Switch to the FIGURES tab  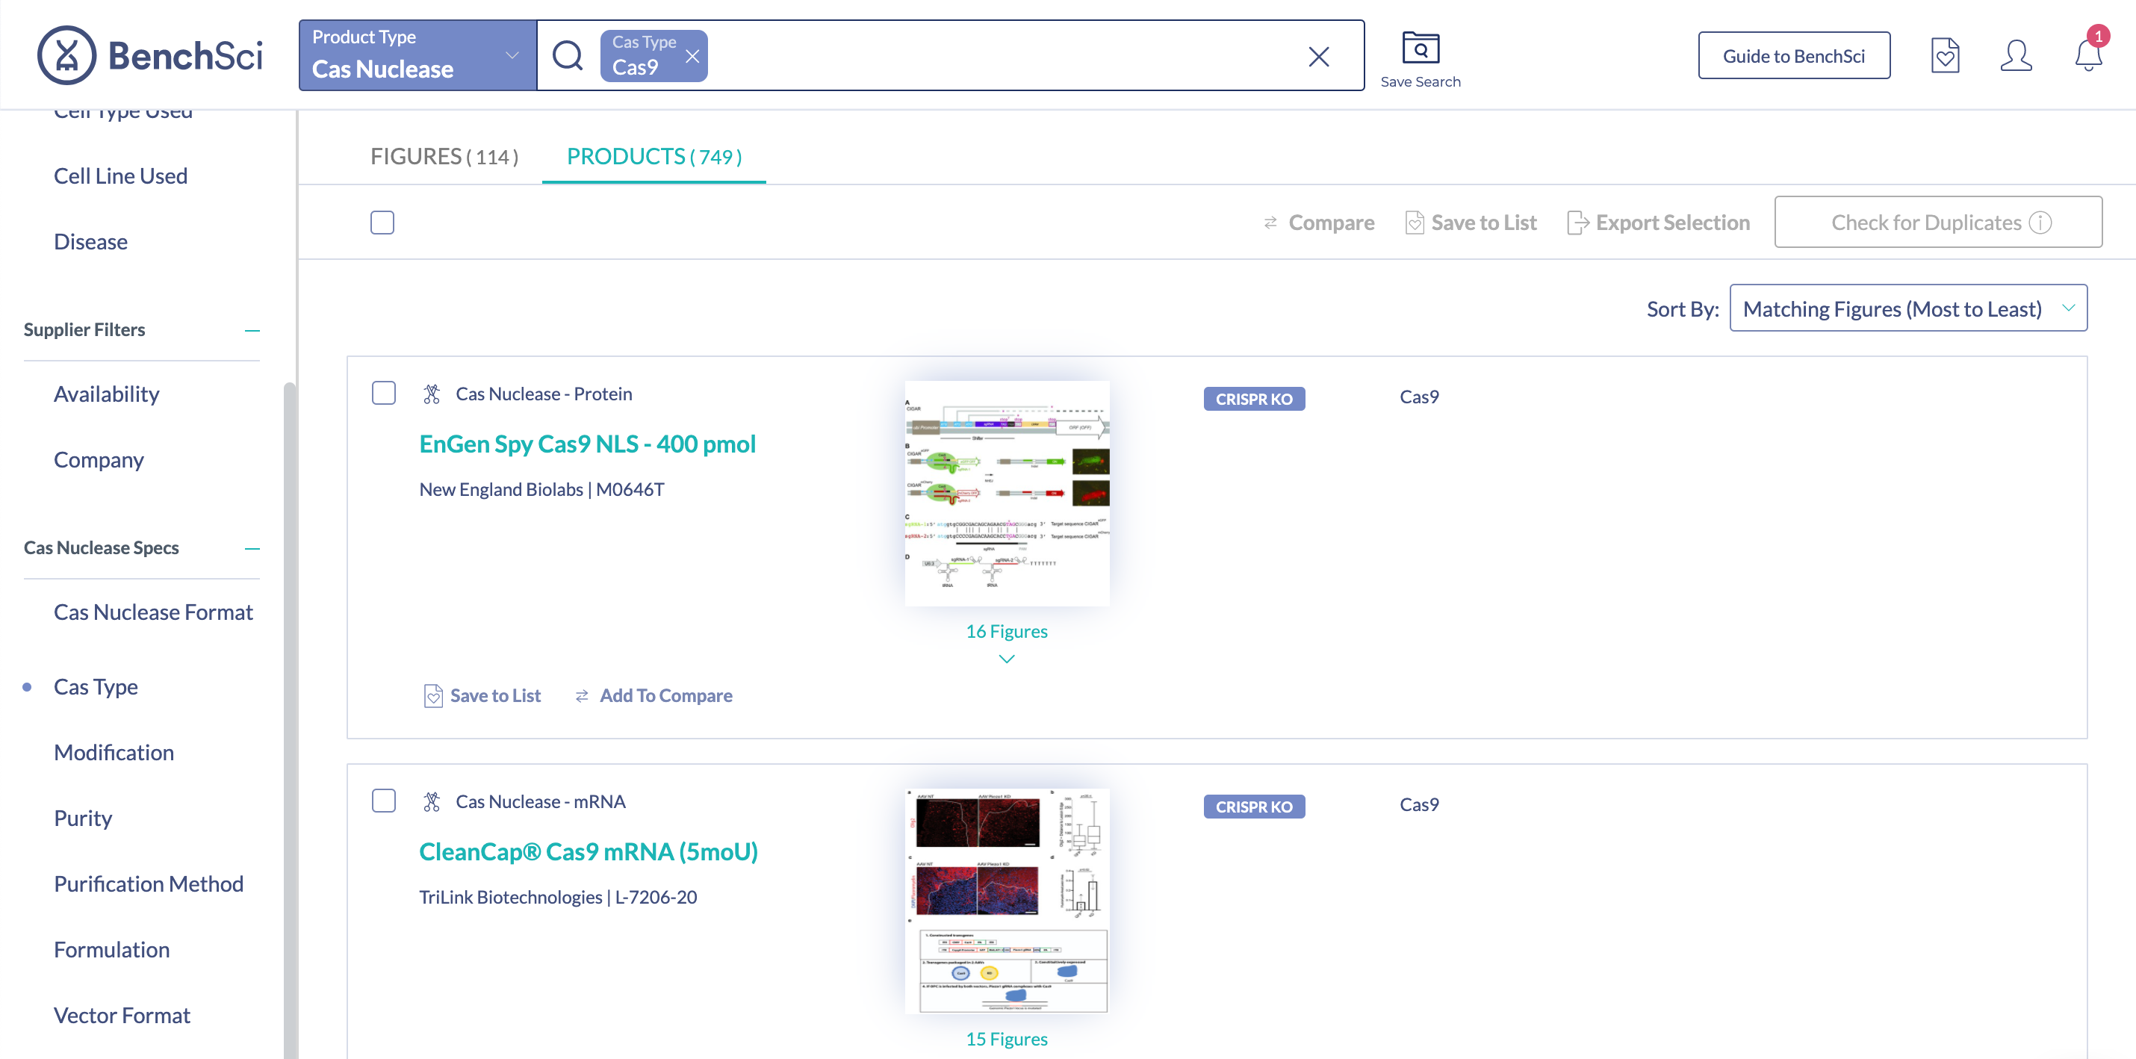click(x=444, y=157)
